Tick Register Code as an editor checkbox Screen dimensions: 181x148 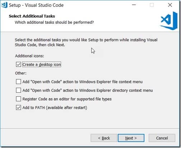click(18, 99)
